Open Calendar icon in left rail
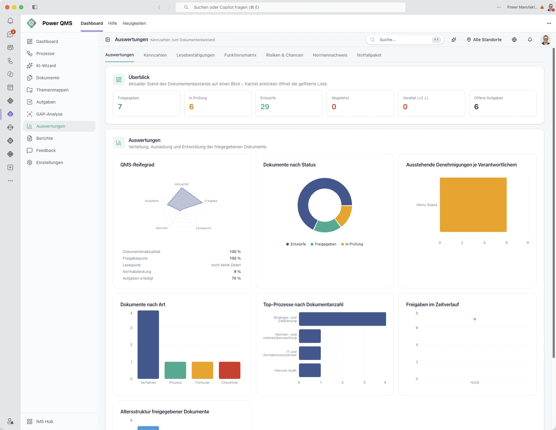Image resolution: width=556 pixels, height=430 pixels. coord(10,87)
